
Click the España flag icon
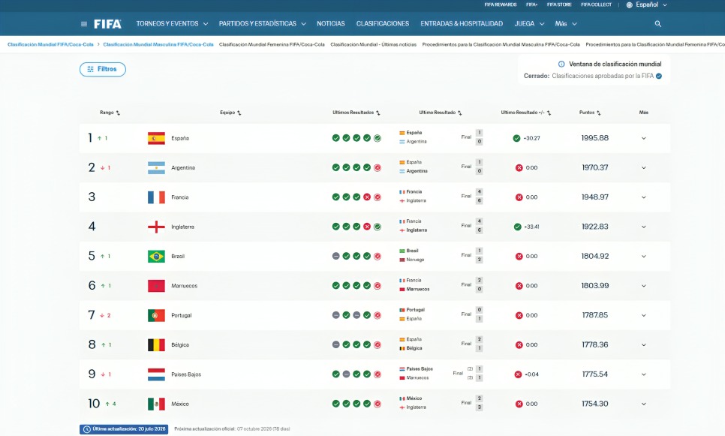point(156,138)
